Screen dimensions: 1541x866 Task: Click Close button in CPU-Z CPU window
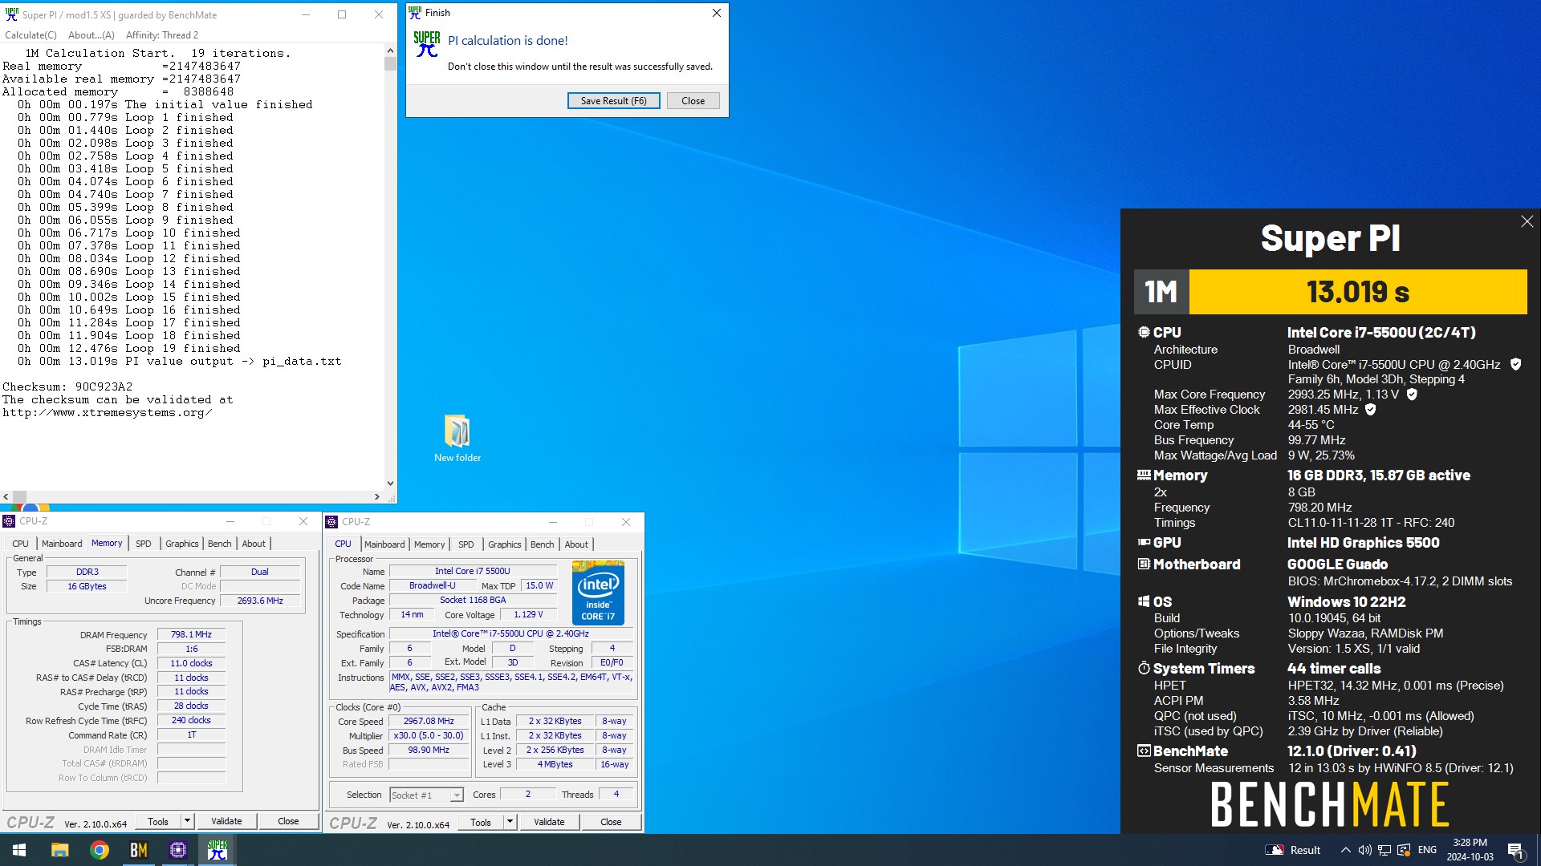(x=611, y=822)
